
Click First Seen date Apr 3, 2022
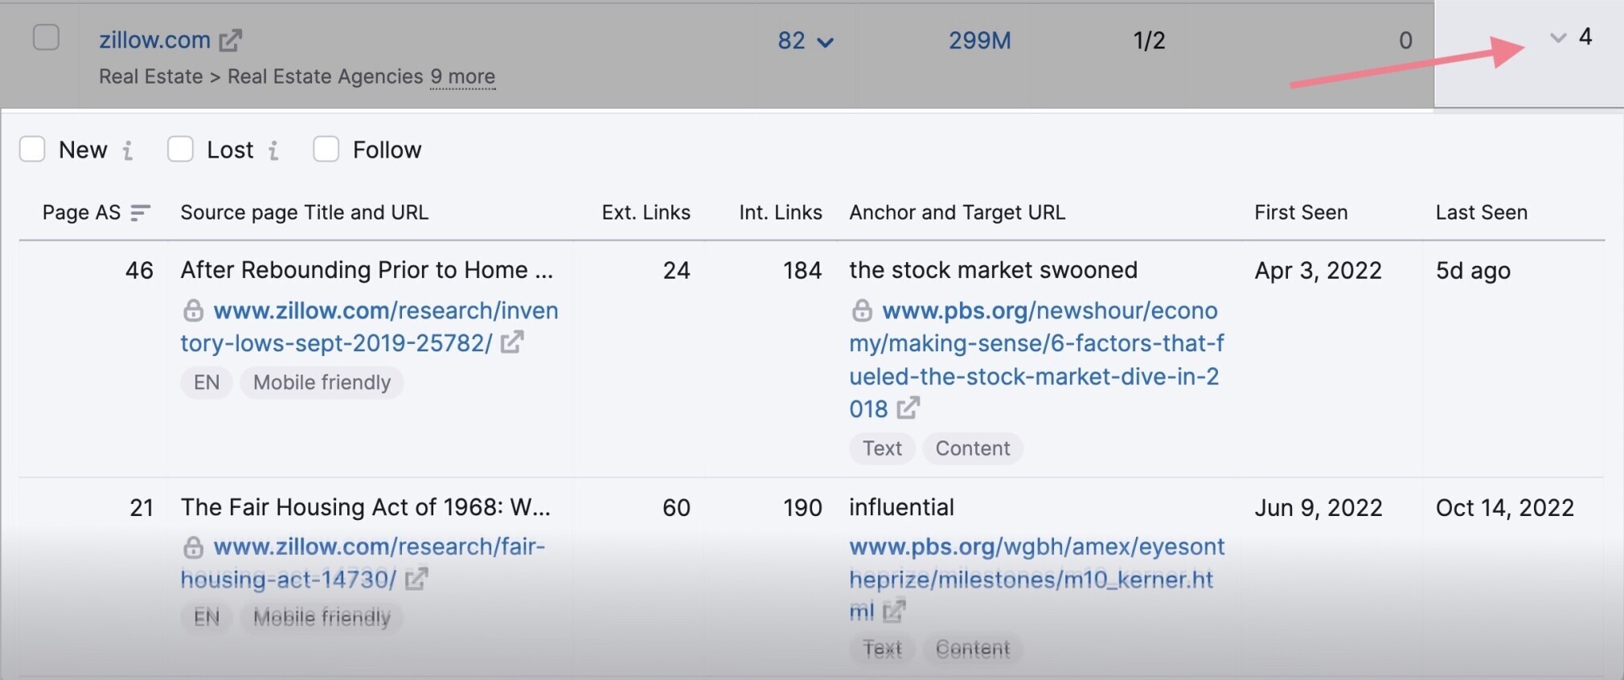point(1318,271)
